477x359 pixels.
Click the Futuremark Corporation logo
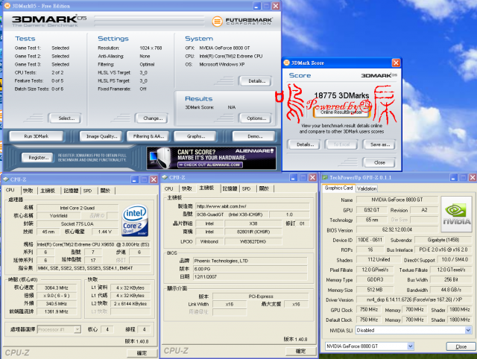tap(242, 21)
